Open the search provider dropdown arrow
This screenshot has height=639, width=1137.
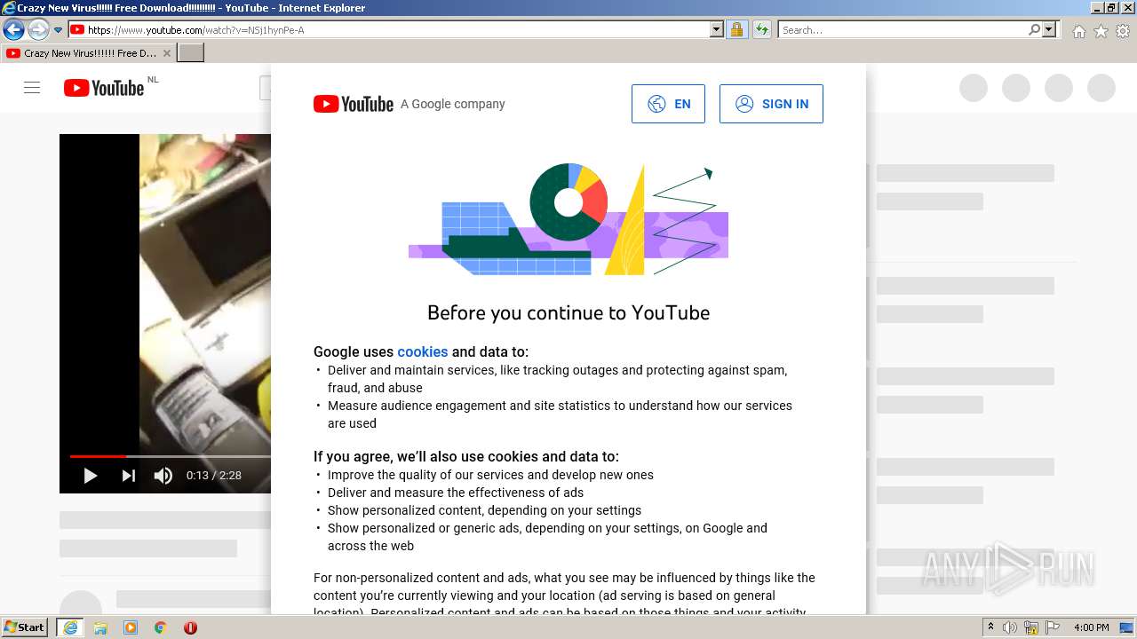click(x=1049, y=29)
